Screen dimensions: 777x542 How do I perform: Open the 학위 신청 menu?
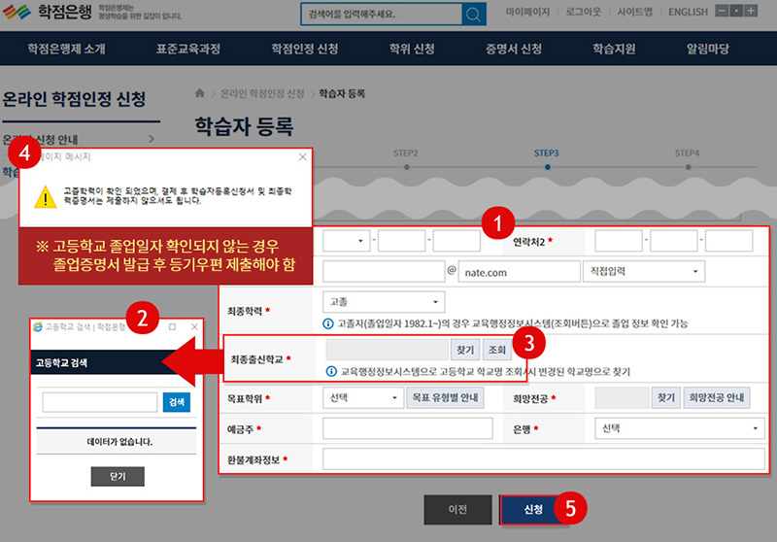[x=410, y=49]
